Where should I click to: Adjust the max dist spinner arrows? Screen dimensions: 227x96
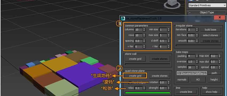click(220, 62)
